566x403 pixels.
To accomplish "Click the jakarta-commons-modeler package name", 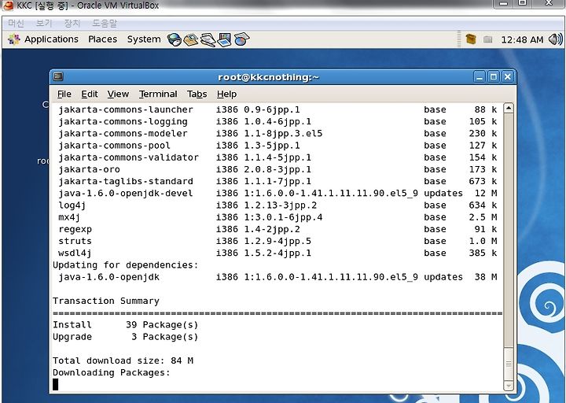I will [x=123, y=133].
